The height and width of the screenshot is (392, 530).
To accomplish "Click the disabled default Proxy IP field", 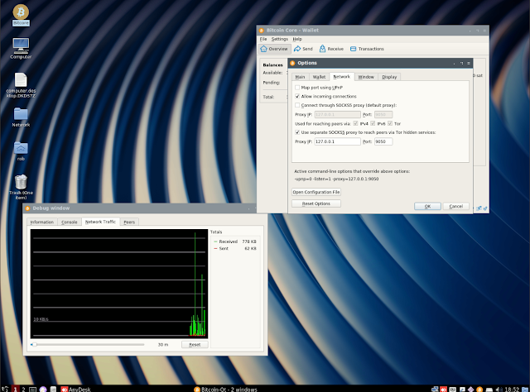I will (x=337, y=114).
